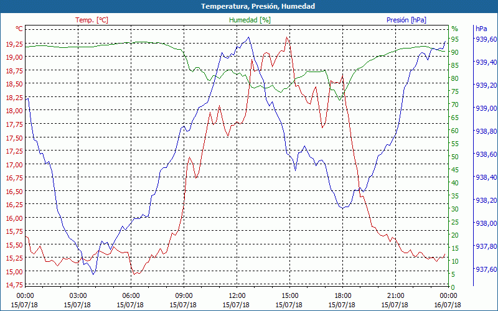Click temperature axis value '15,00'

click(x=14, y=272)
